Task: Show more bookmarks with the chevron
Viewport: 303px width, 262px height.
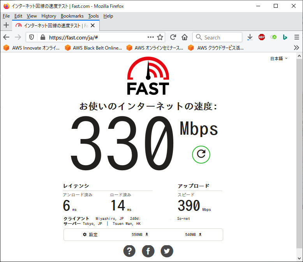Action: (296, 48)
